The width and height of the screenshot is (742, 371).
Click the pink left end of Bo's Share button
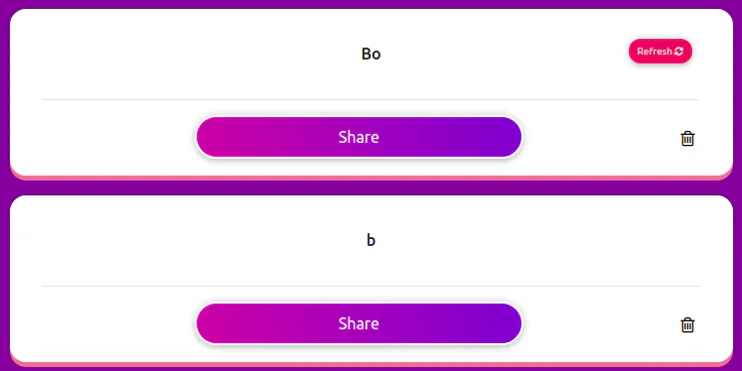(213, 137)
